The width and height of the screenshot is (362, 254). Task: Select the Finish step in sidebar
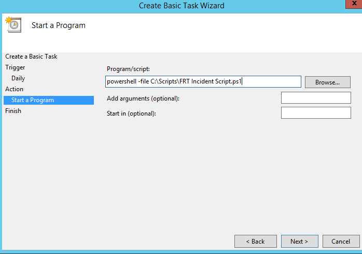pos(13,111)
